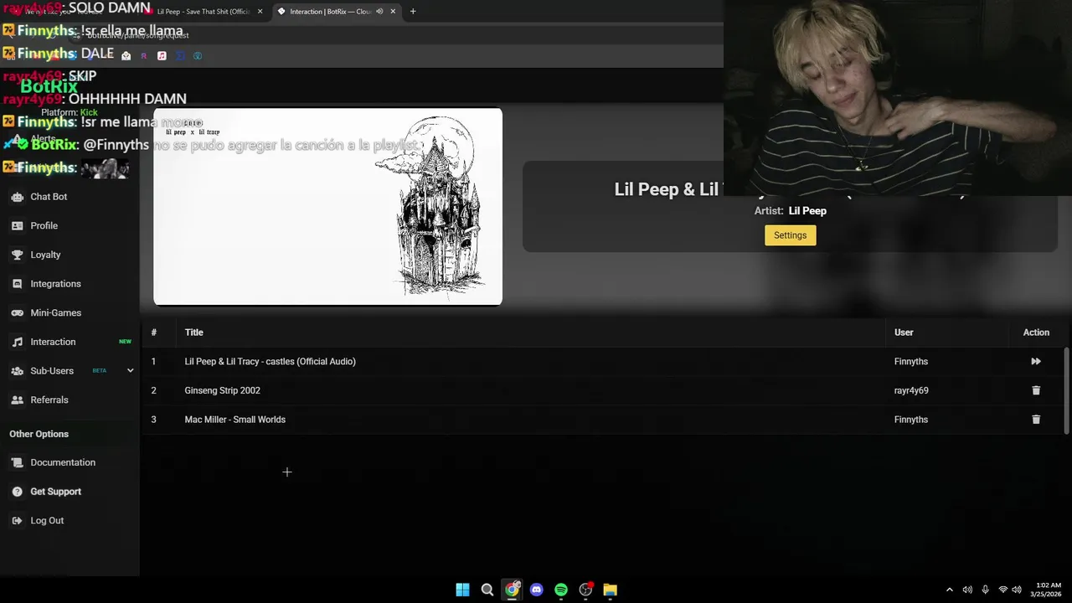Click the Loyalty trophy icon
The image size is (1072, 603).
(17, 255)
